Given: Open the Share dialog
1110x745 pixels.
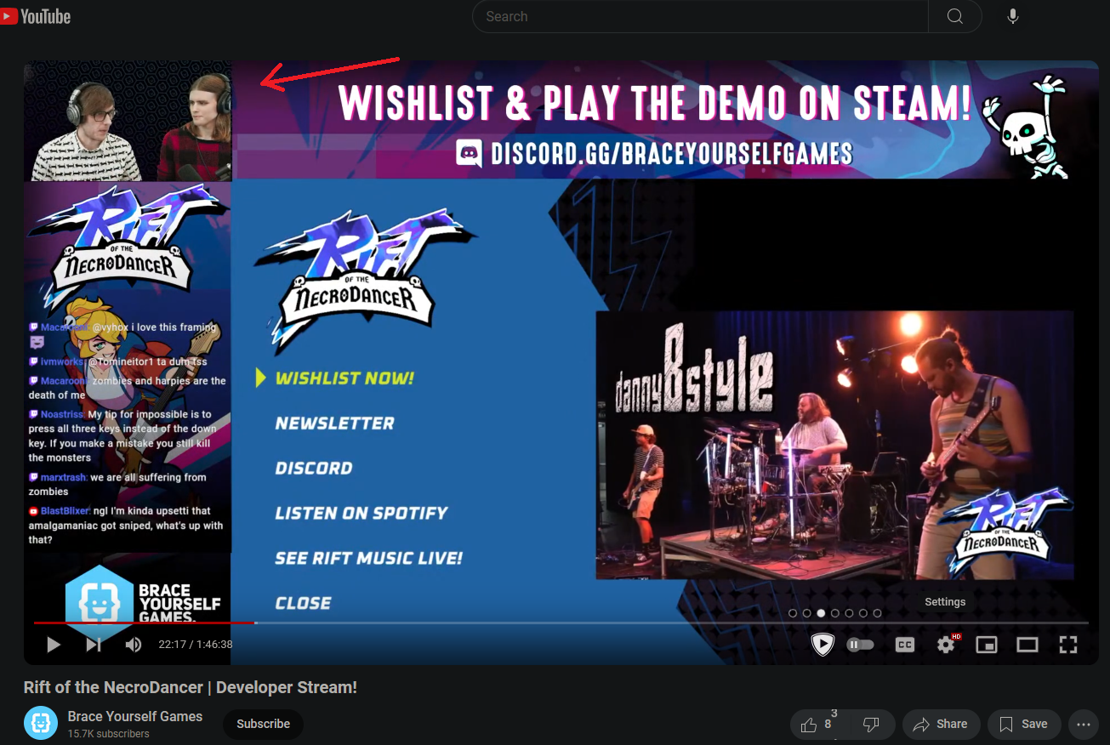Looking at the screenshot, I should (941, 725).
